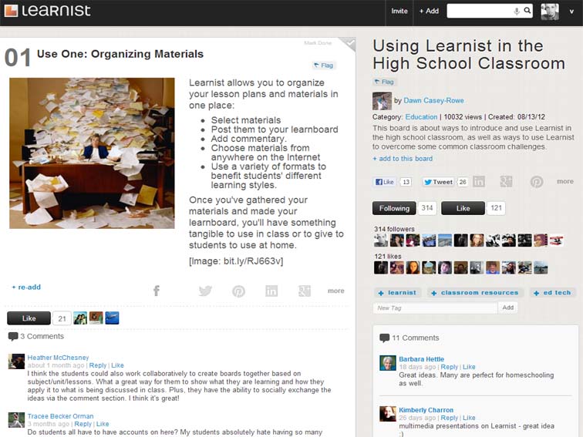The image size is (583, 437).
Task: Click the 11 Comments speech bubble icon
Action: click(385, 338)
